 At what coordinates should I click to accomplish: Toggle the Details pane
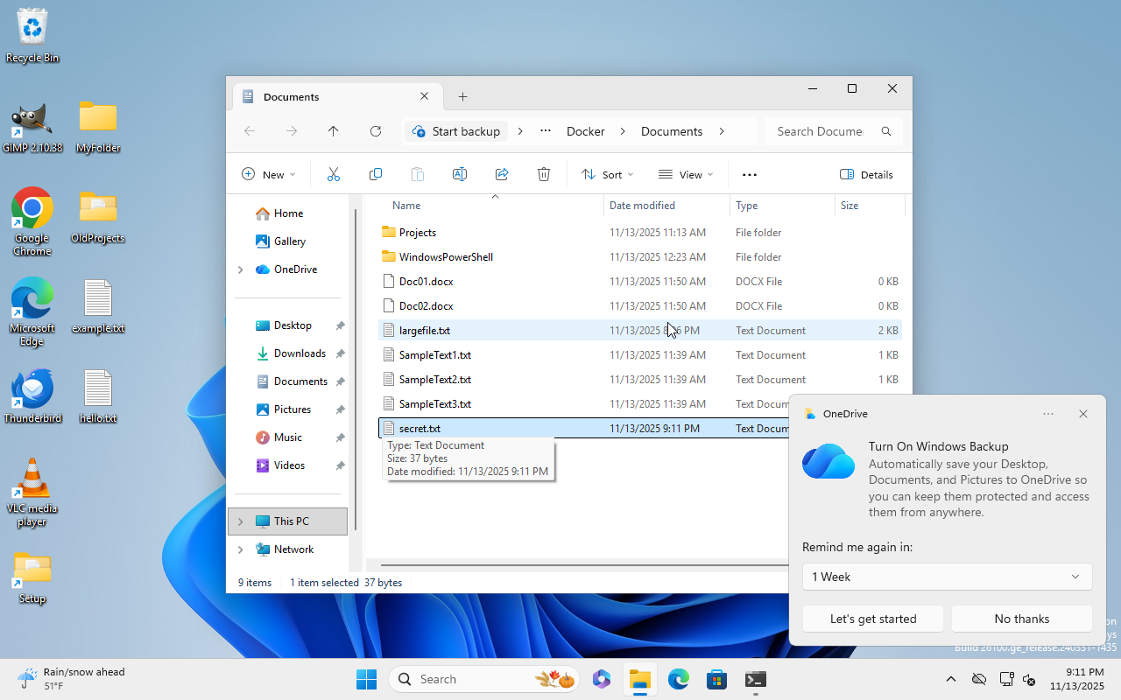(x=866, y=175)
